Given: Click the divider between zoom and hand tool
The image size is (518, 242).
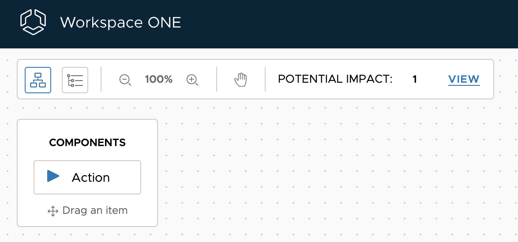Looking at the screenshot, I should [x=217, y=80].
